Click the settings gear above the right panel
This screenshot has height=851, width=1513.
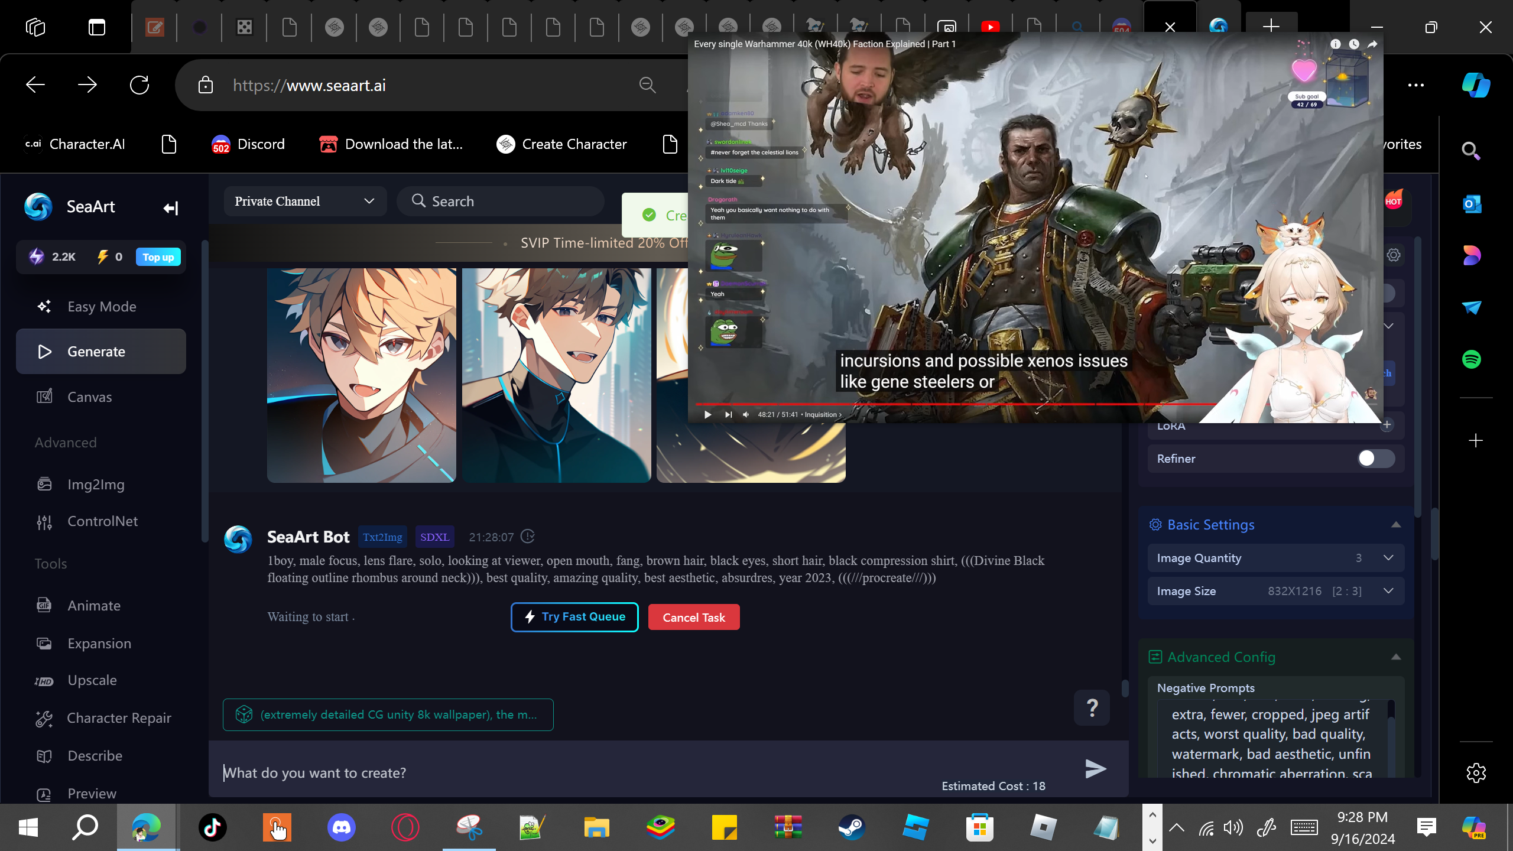pos(1394,255)
